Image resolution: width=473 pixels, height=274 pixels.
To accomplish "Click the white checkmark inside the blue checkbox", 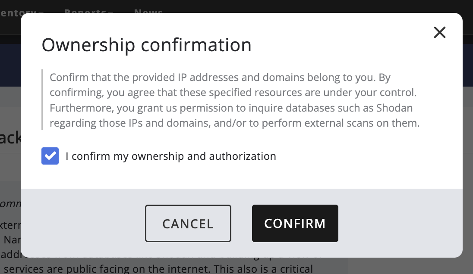I will point(50,156).
